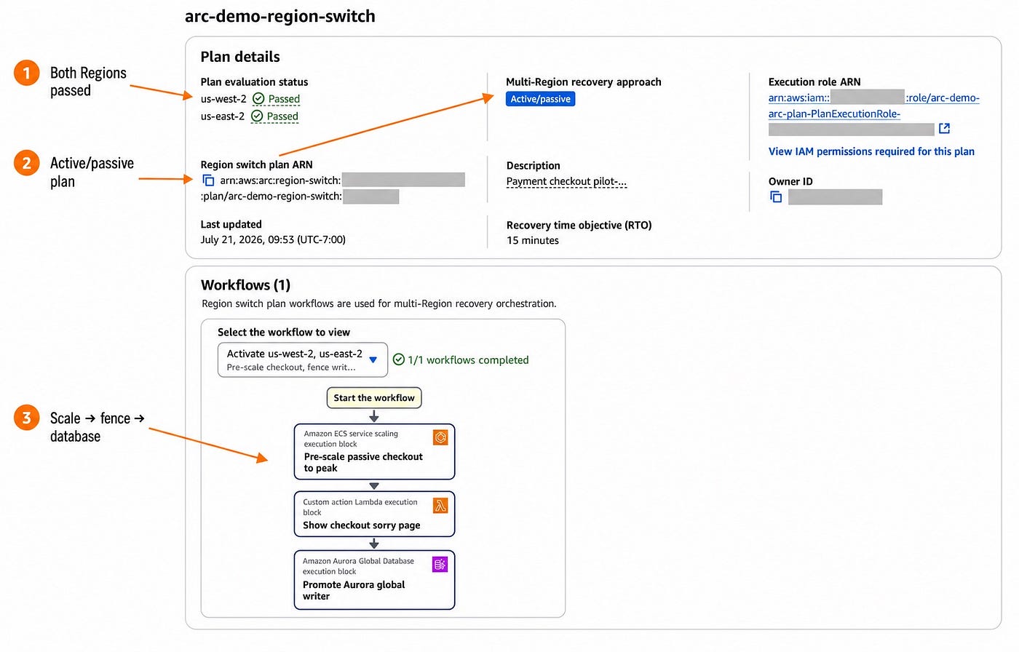
Task: Click the Start the workflow node
Action: [x=374, y=398]
